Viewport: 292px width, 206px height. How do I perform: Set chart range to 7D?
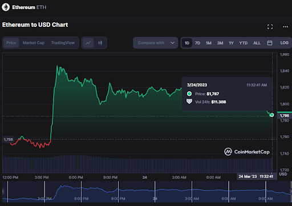(x=197, y=43)
